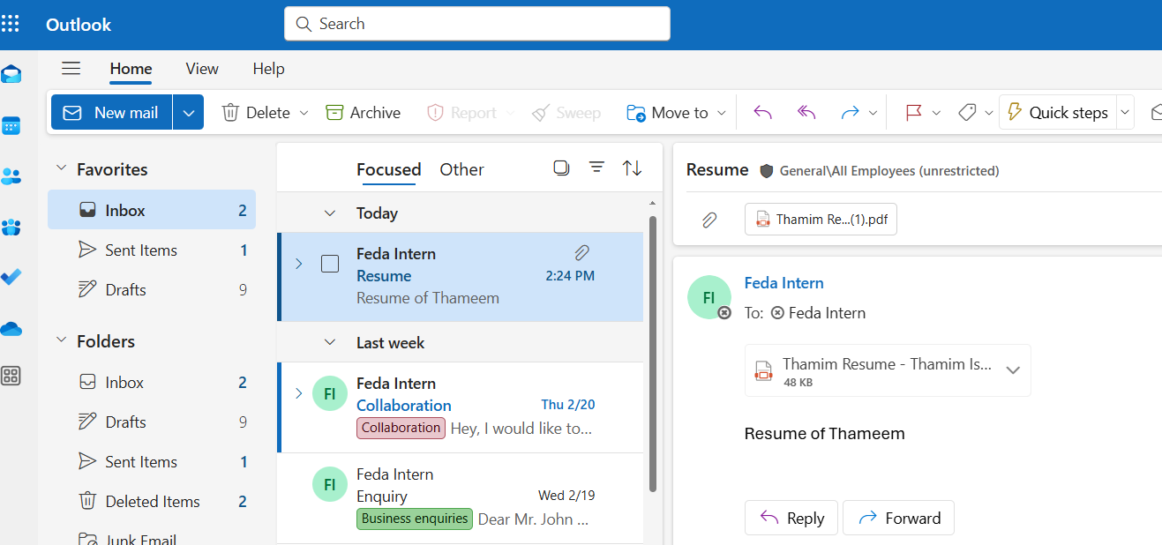Open People from the left app rail
The image size is (1162, 545).
pyautogui.click(x=11, y=176)
